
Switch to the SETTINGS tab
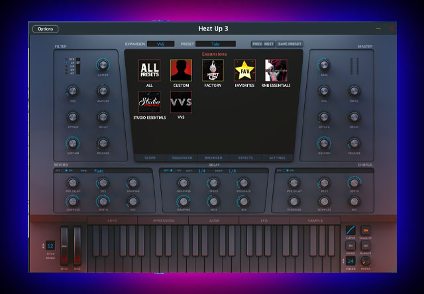(277, 158)
